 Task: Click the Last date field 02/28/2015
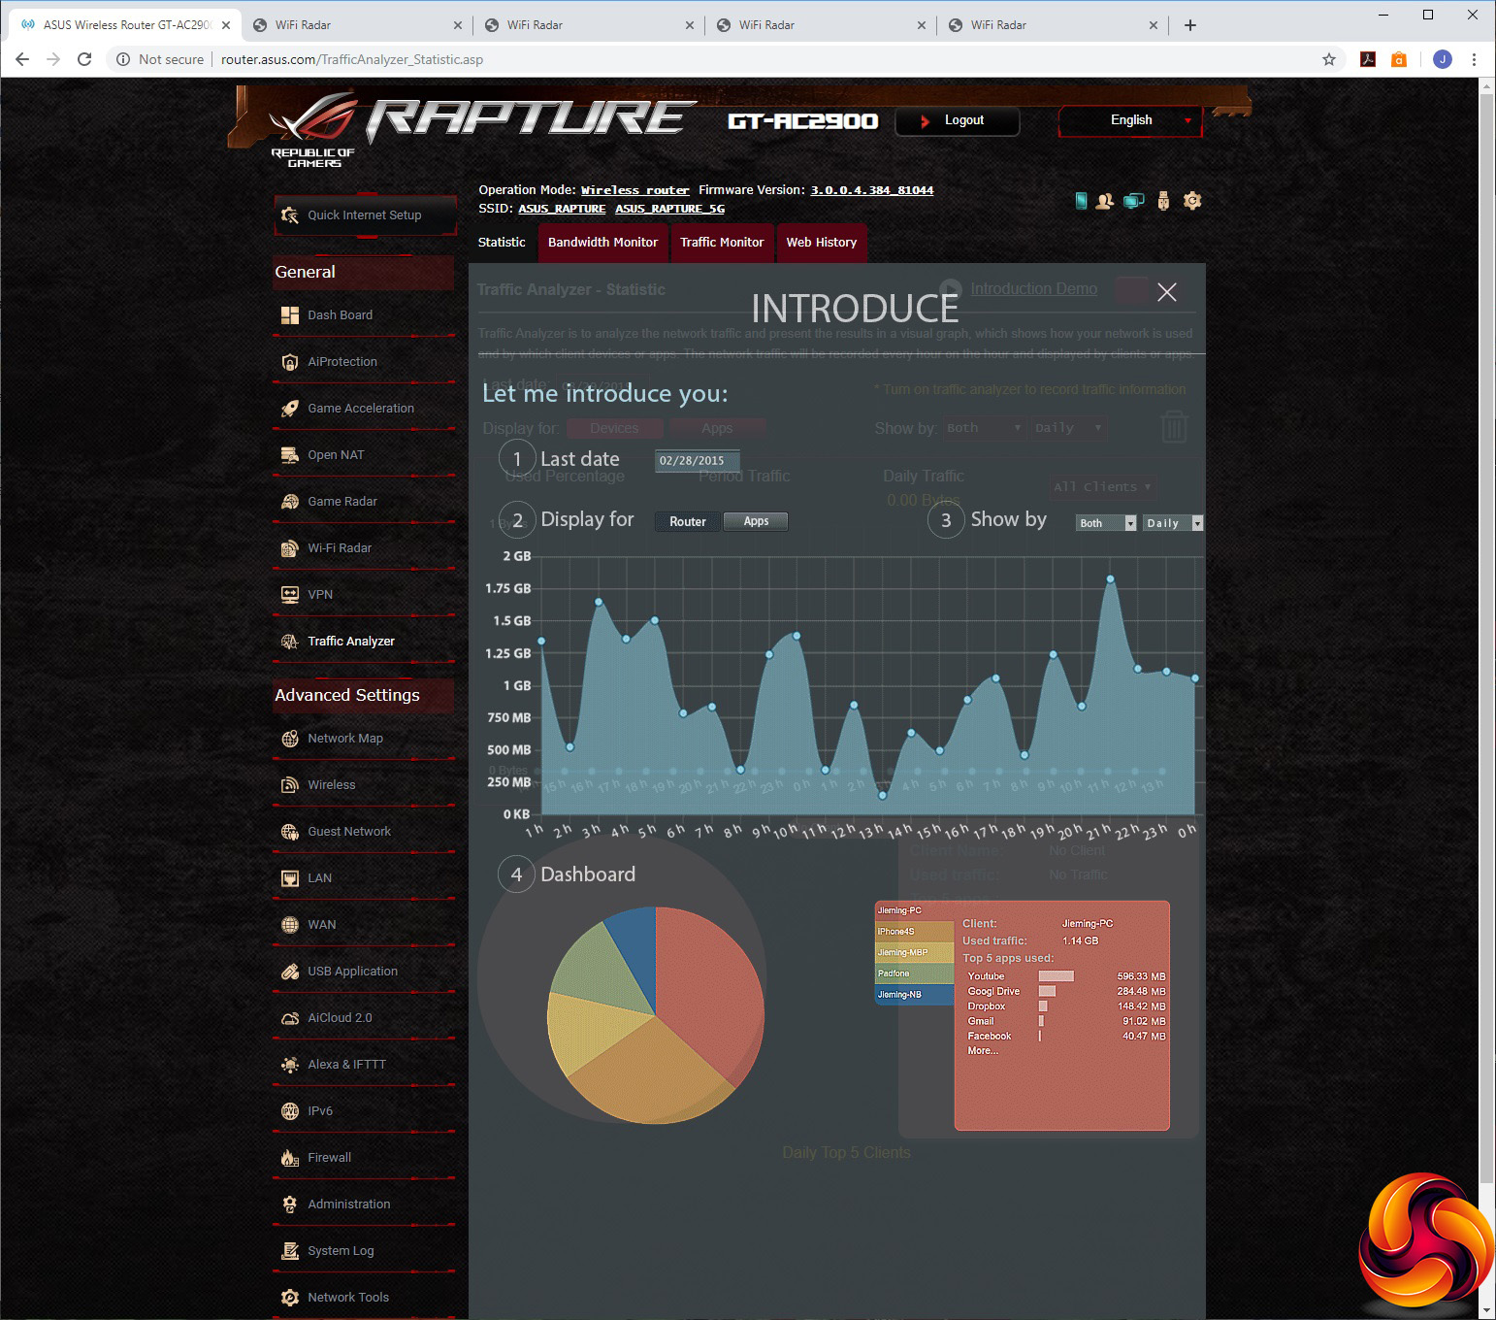pos(697,461)
